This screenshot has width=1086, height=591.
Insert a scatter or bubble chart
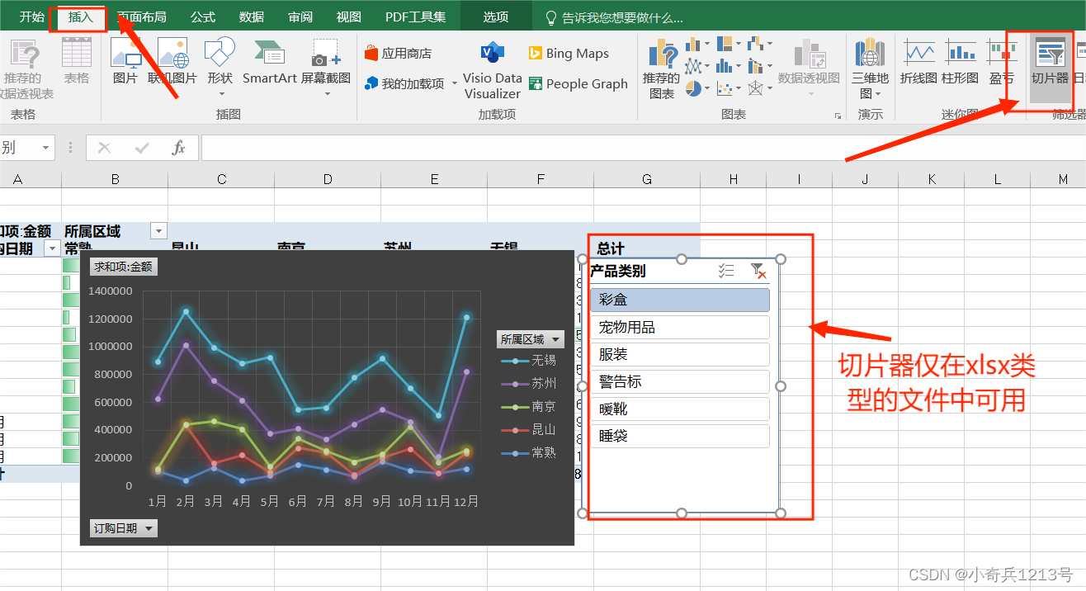click(x=729, y=87)
